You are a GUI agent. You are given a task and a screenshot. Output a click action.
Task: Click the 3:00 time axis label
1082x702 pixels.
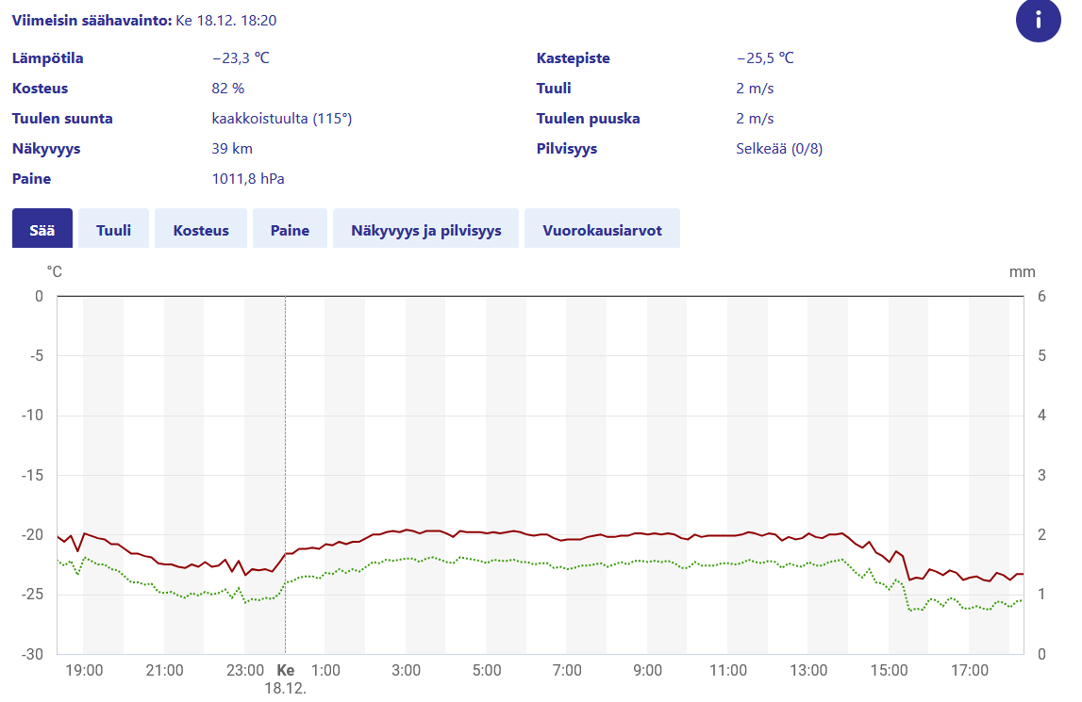click(406, 671)
